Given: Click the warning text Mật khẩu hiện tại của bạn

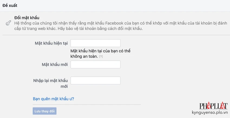Looking at the screenshot, I should point(100,53).
